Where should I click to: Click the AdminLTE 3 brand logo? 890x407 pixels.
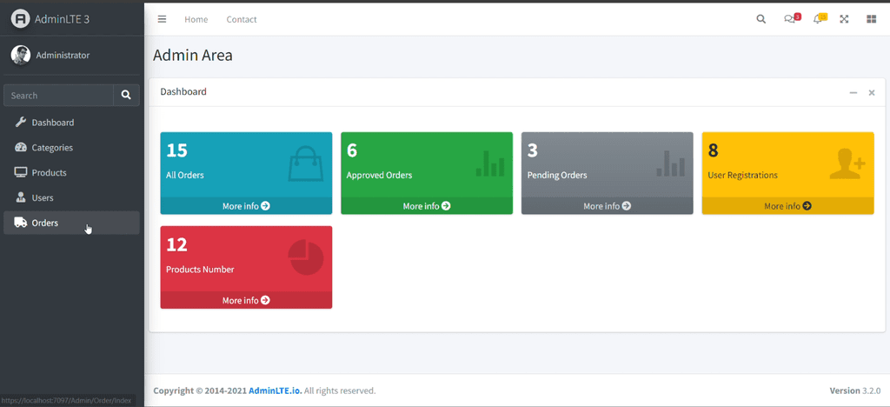tap(20, 19)
